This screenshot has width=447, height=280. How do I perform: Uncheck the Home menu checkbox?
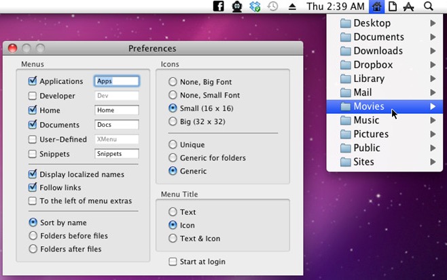pos(33,110)
